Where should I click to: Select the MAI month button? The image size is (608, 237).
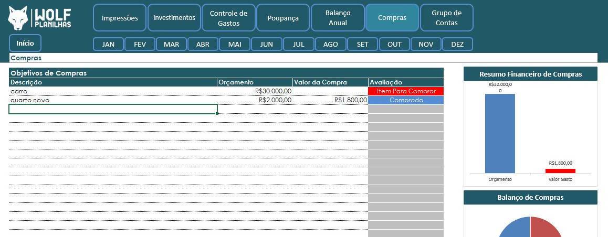coord(235,44)
